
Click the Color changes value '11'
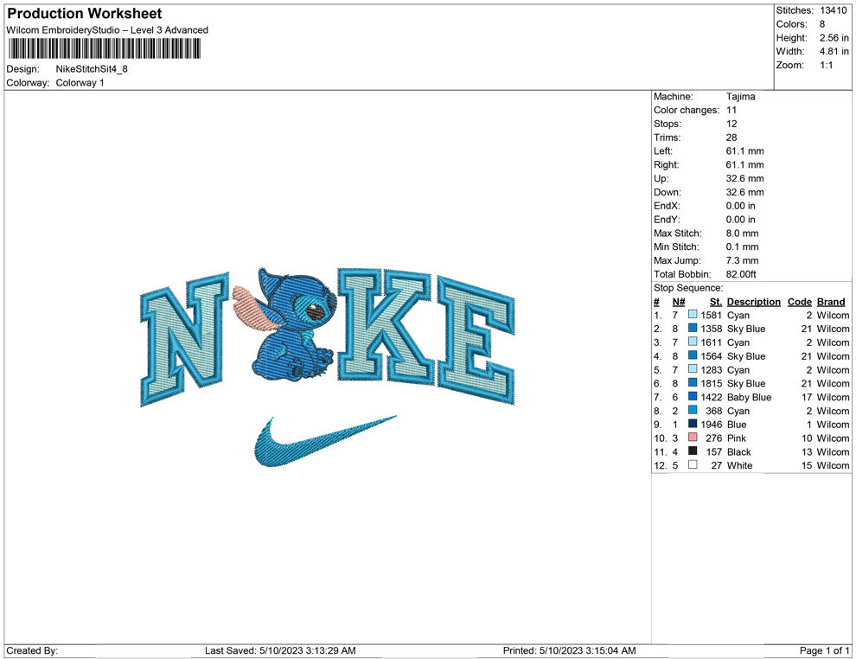click(x=731, y=110)
